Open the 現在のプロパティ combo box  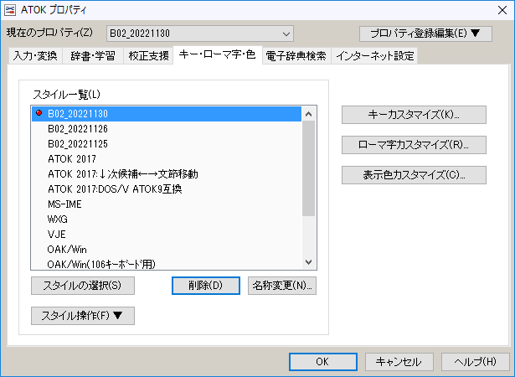pyautogui.click(x=199, y=34)
